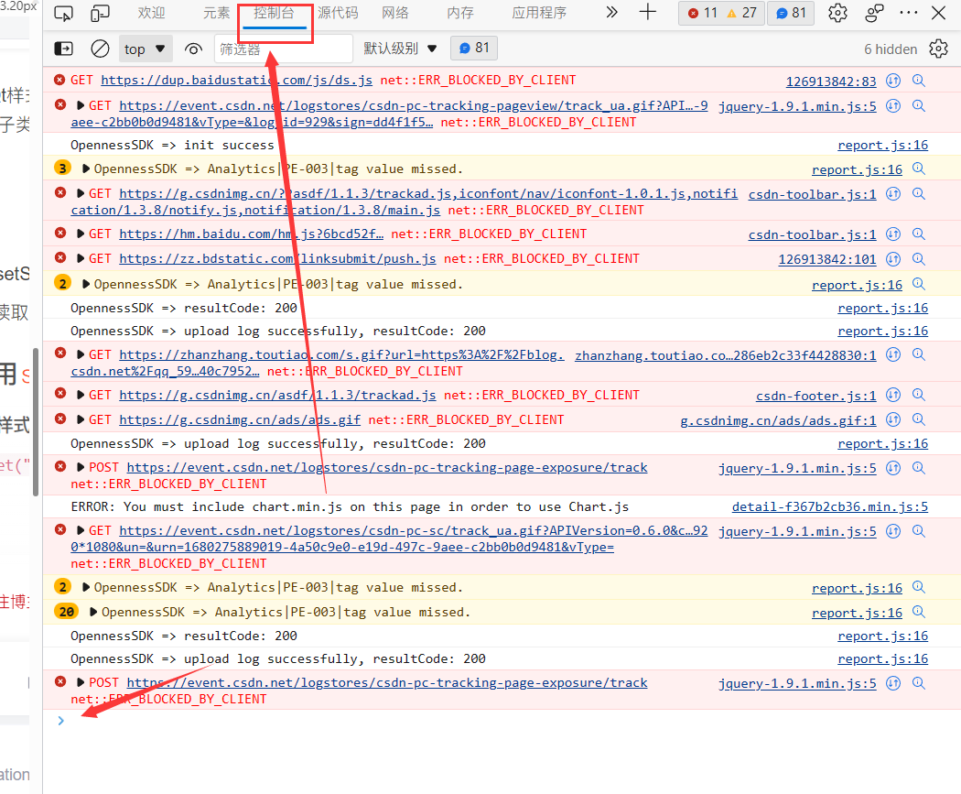Toggle the console sidebar panel
The height and width of the screenshot is (794, 961).
(x=63, y=49)
